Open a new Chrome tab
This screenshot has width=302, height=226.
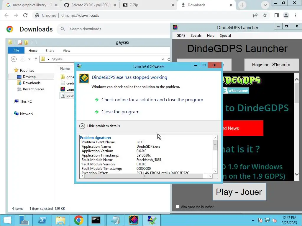[242, 5]
